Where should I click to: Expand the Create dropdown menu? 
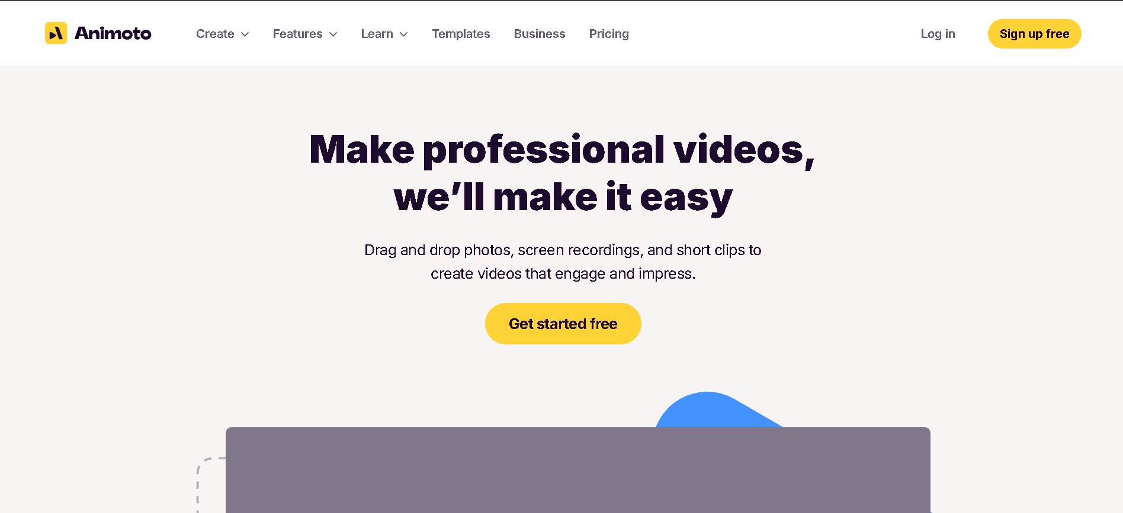[x=222, y=34]
